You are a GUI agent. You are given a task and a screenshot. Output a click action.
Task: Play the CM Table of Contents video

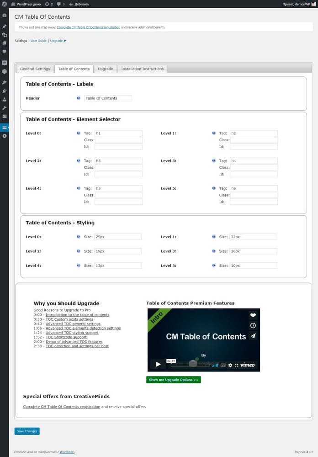(158, 364)
